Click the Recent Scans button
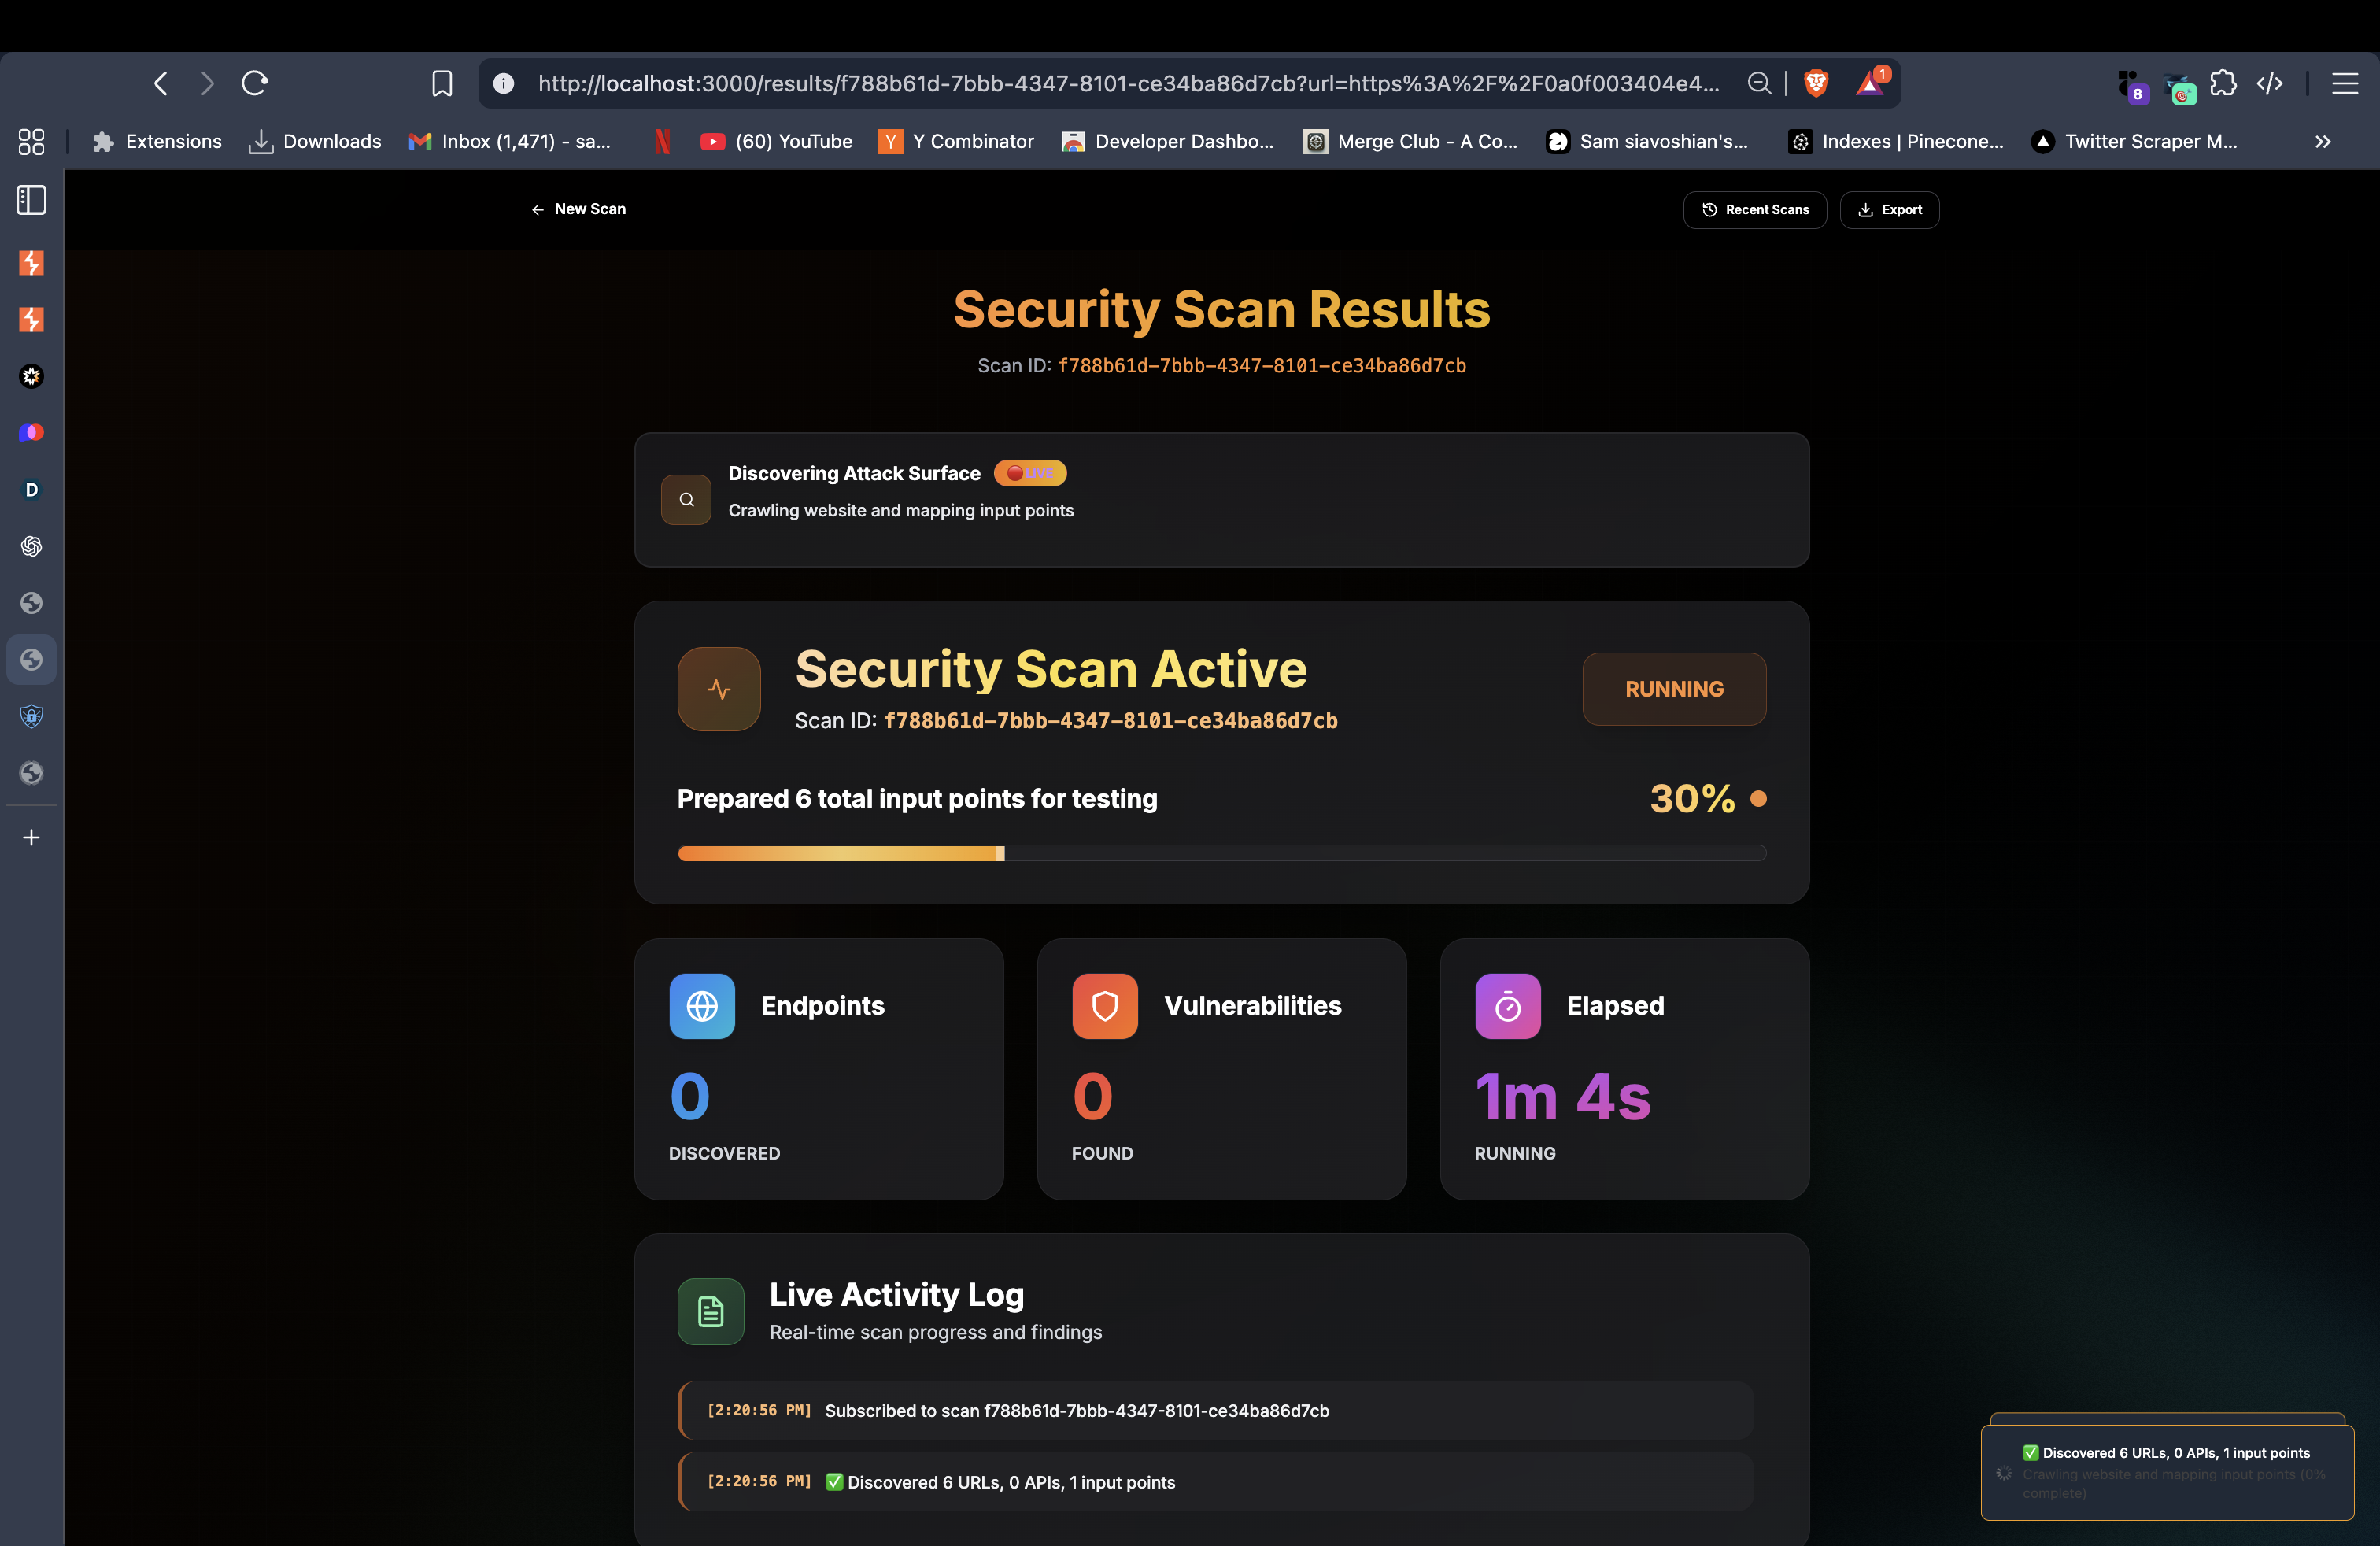This screenshot has height=1546, width=2380. coord(1755,210)
